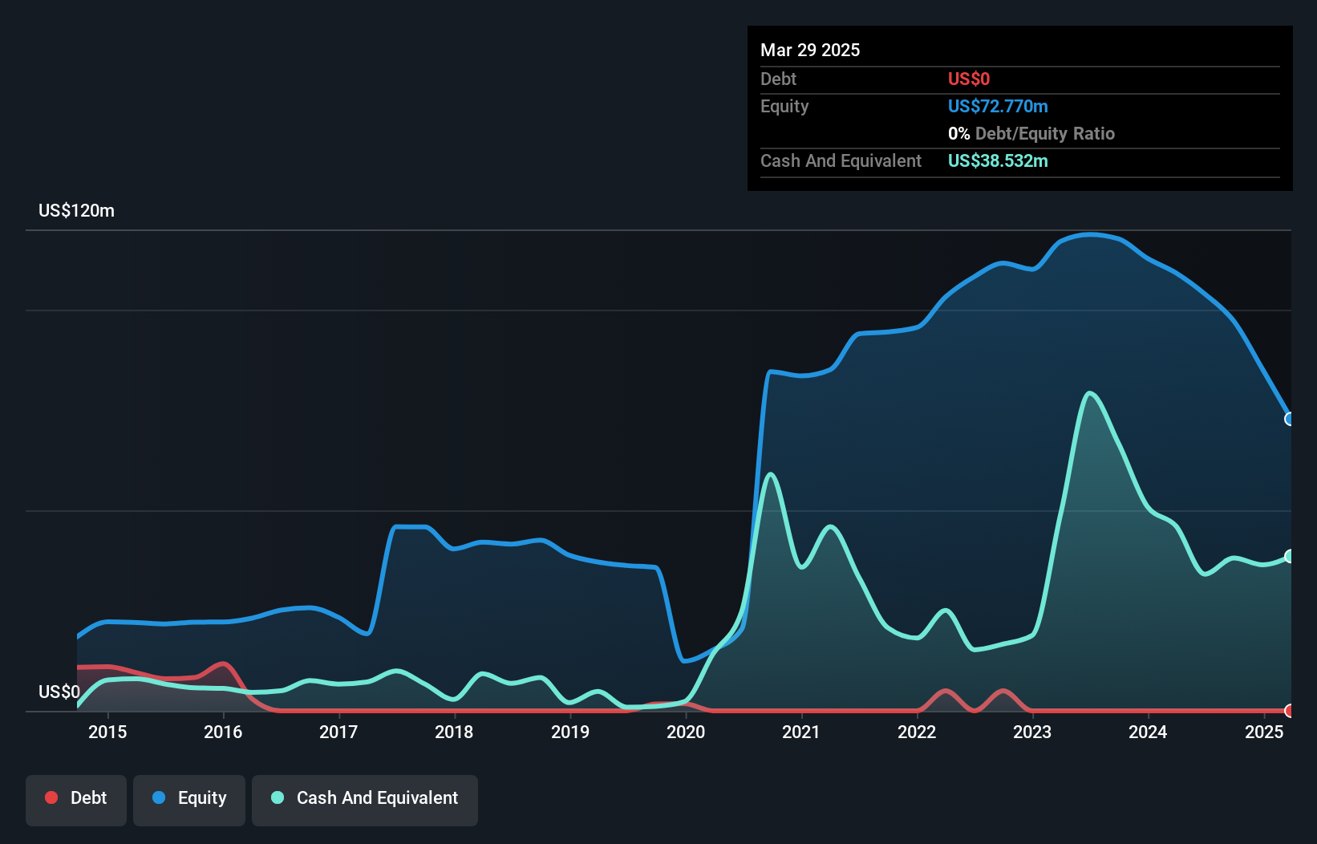Click the blue Equity legend dot
The height and width of the screenshot is (844, 1317).
[159, 797]
